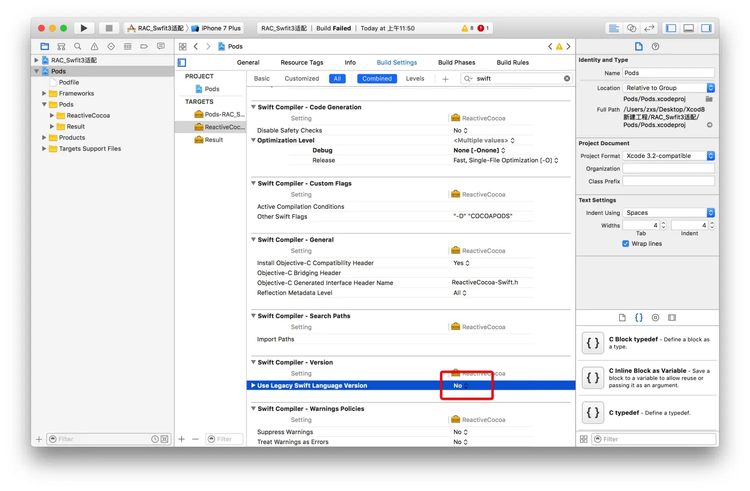Open the Project navigator folder icon
750x491 pixels.
point(45,46)
